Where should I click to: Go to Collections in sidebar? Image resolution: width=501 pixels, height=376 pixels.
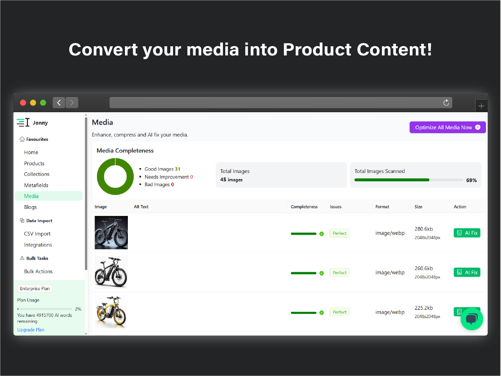(x=37, y=174)
